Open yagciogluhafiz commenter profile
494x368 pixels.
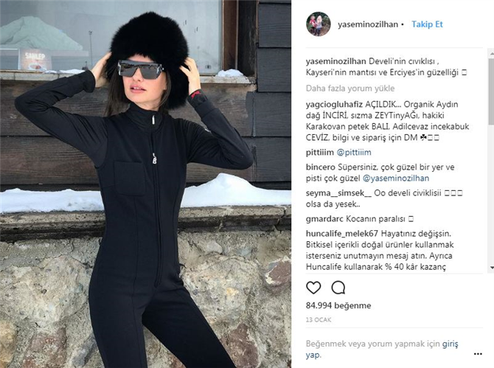pos(334,104)
